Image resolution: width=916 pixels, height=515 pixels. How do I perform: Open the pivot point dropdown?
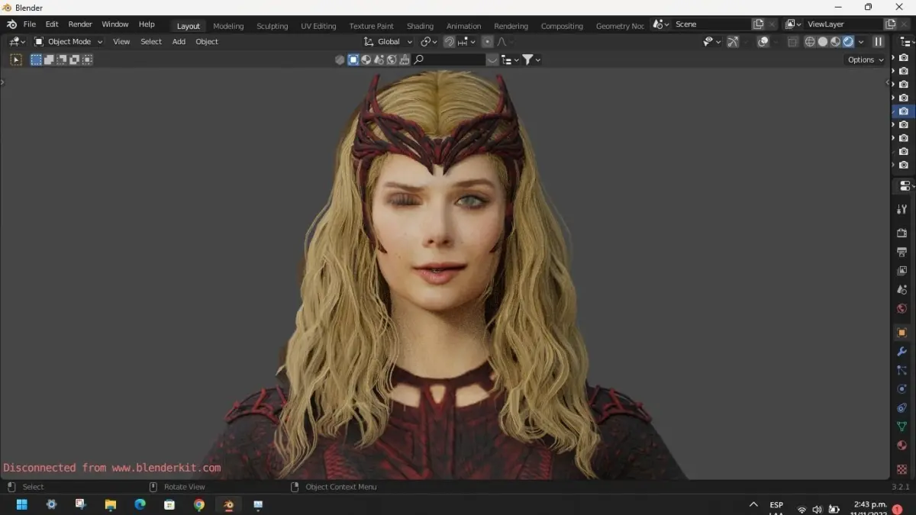coord(429,42)
